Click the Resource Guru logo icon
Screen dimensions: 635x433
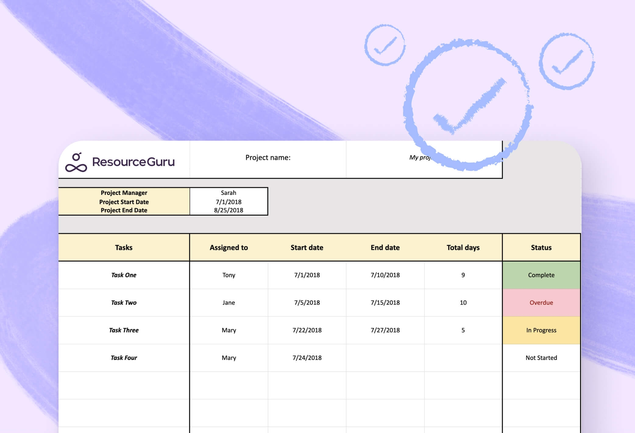click(76, 162)
